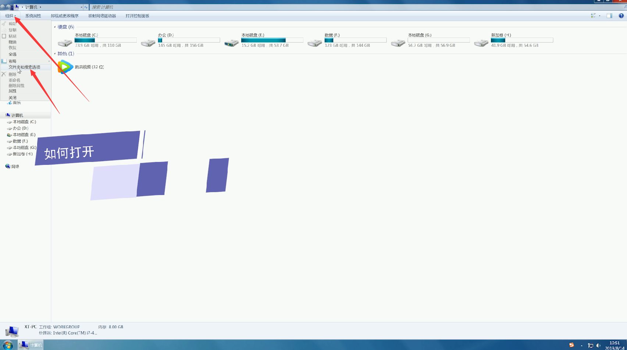The image size is (627, 350).
Task: Click the 计算机 taskbar button
Action: (31, 345)
